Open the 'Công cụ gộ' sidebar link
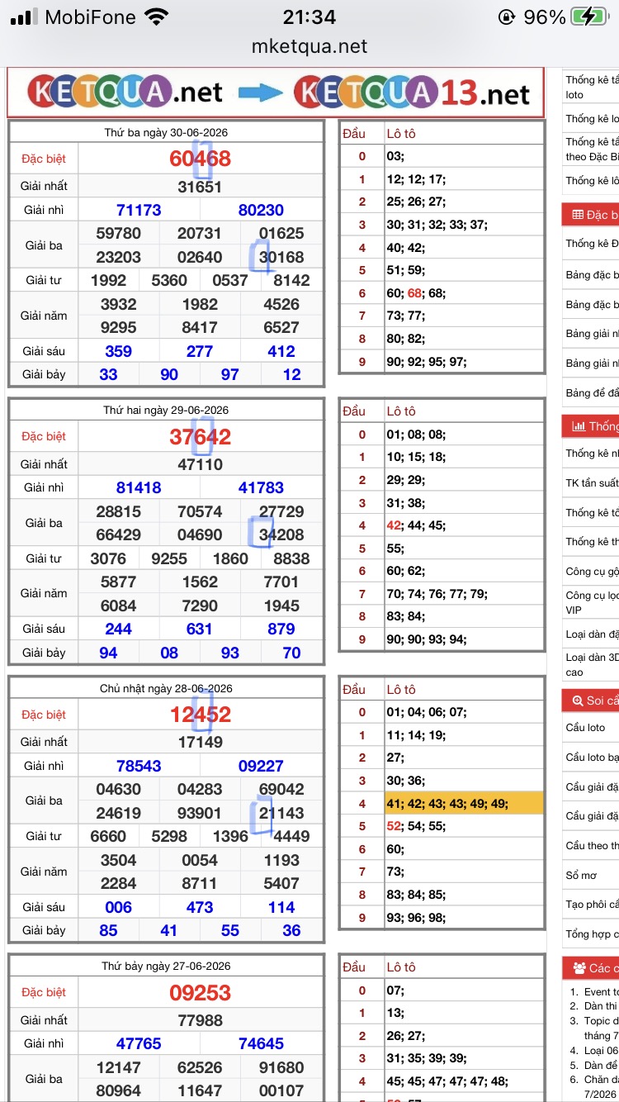619x1102 pixels. (x=592, y=572)
